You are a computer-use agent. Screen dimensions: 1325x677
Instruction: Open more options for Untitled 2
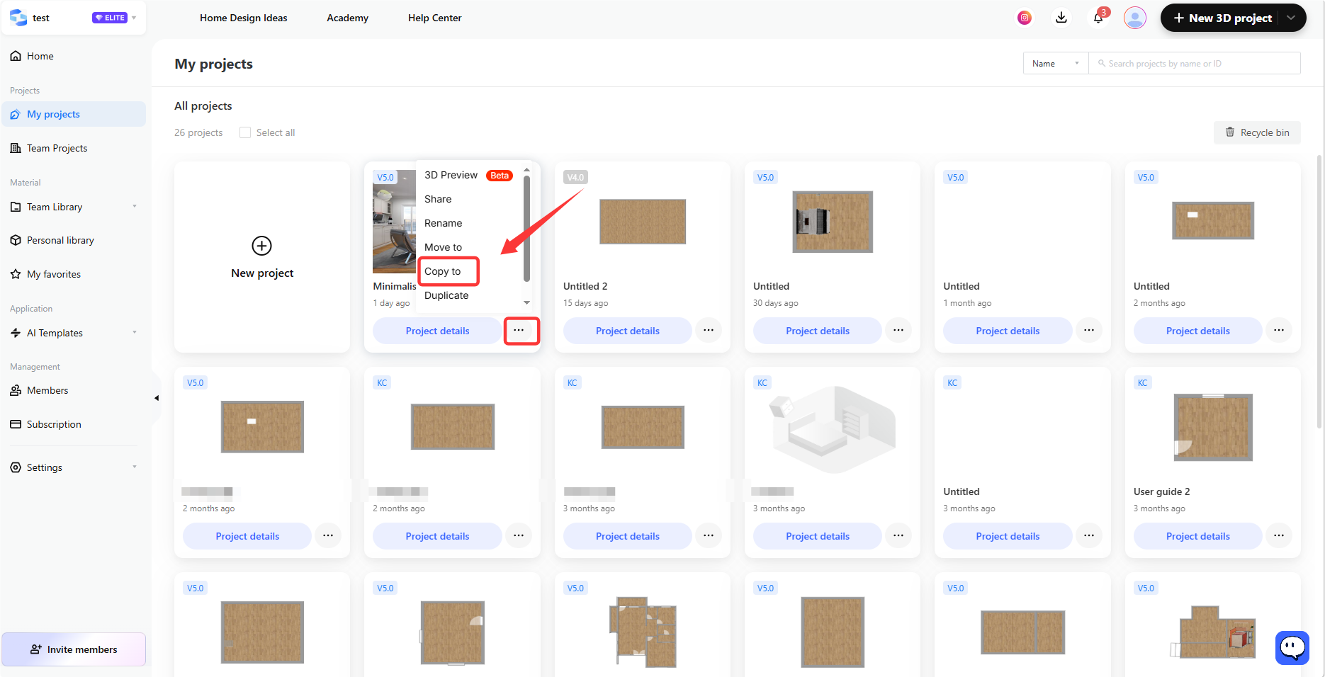[709, 331]
